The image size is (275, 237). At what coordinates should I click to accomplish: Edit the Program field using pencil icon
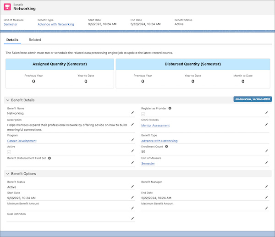coord(132,140)
